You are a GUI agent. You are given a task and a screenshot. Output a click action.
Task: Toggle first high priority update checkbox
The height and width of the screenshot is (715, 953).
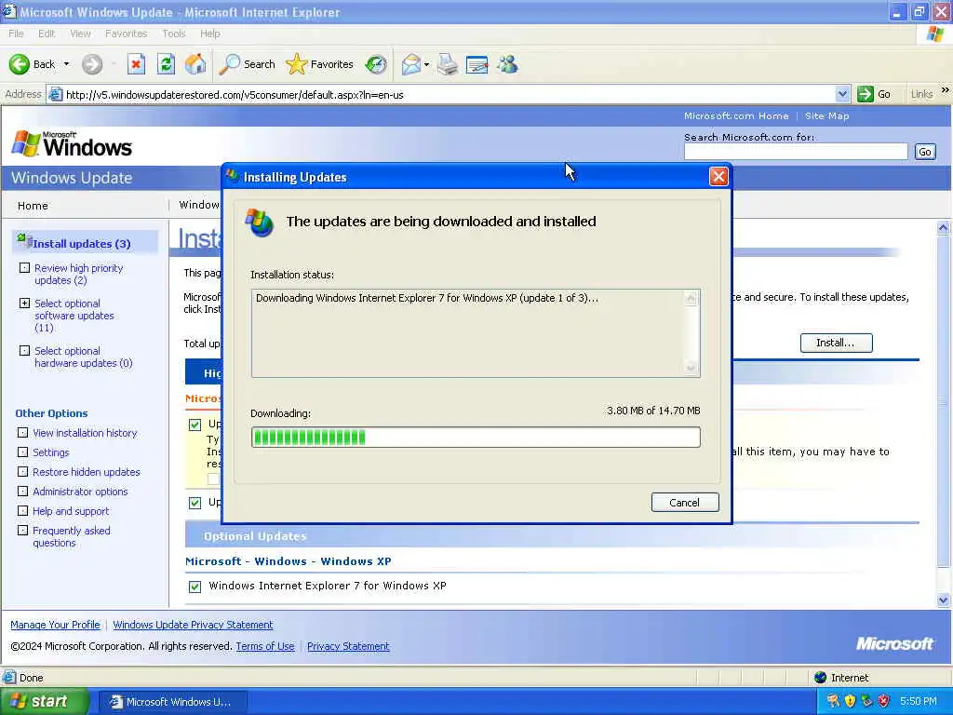click(195, 425)
